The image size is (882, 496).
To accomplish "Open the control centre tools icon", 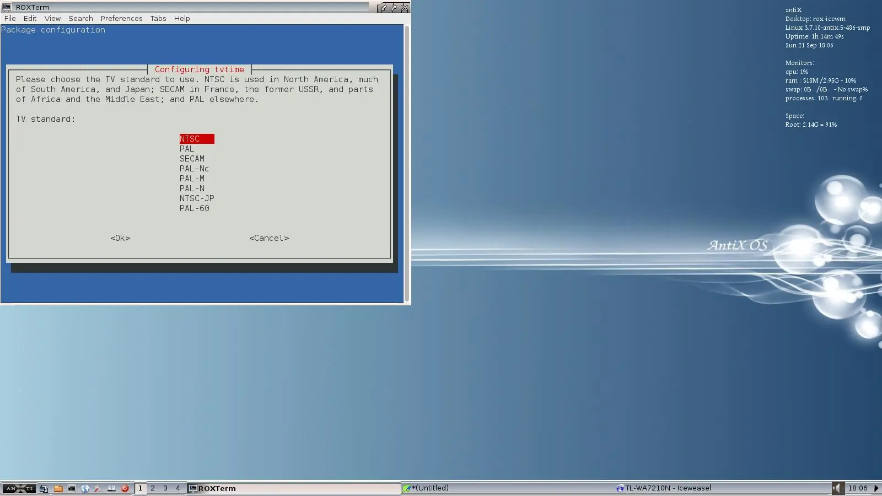I will pyautogui.click(x=98, y=488).
